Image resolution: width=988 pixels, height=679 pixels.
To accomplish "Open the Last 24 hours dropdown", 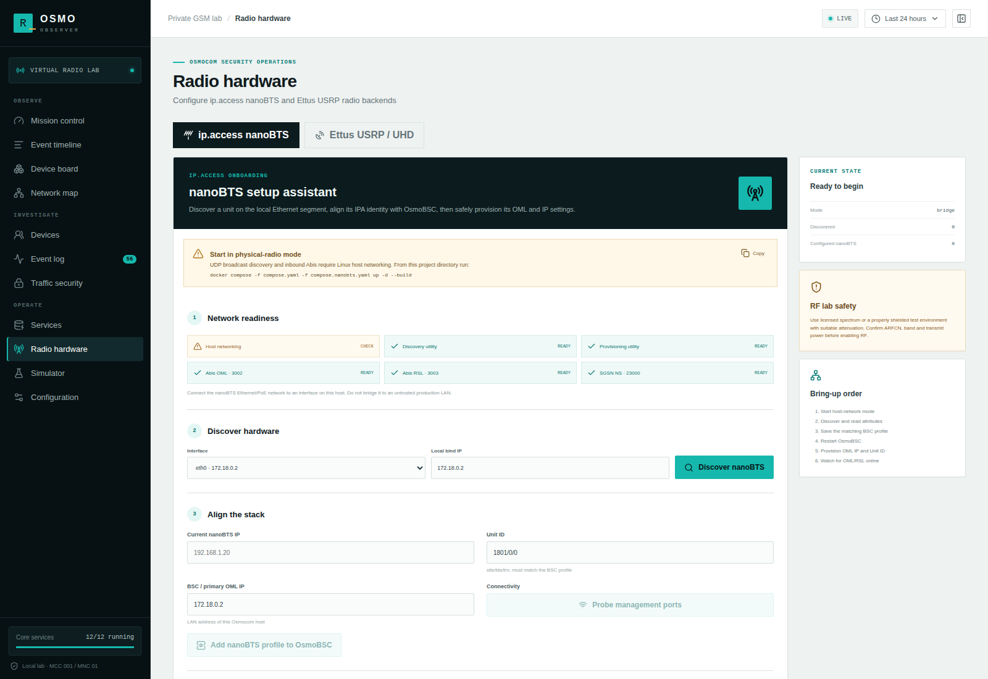I will (x=905, y=19).
